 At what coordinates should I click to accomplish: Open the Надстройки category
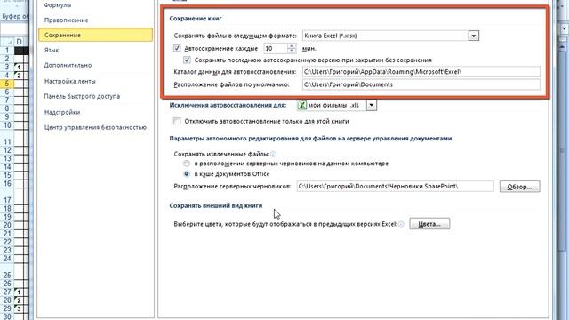62,112
